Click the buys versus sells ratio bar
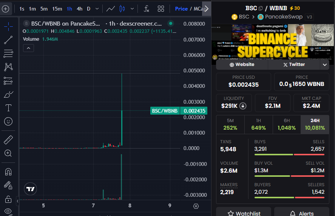 pyautogui.click(x=289, y=155)
